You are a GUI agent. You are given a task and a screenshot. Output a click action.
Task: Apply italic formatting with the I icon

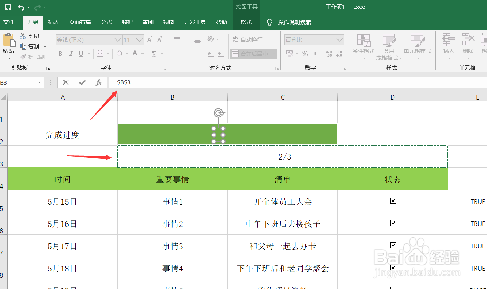70,53
